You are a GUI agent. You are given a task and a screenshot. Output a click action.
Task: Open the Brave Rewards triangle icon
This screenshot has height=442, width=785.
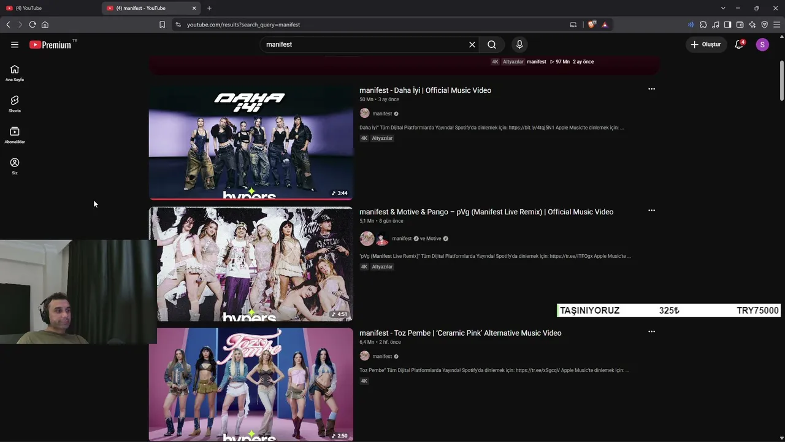pyautogui.click(x=605, y=25)
